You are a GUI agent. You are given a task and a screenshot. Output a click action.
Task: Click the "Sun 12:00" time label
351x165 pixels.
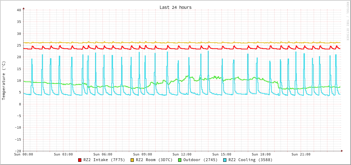tap(182, 154)
